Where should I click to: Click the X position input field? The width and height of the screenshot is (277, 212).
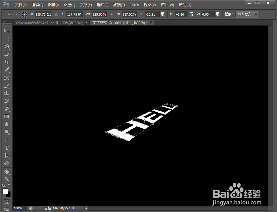[43, 14]
